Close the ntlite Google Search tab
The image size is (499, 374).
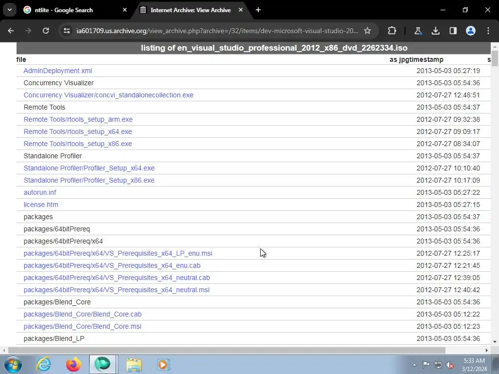coord(125,10)
